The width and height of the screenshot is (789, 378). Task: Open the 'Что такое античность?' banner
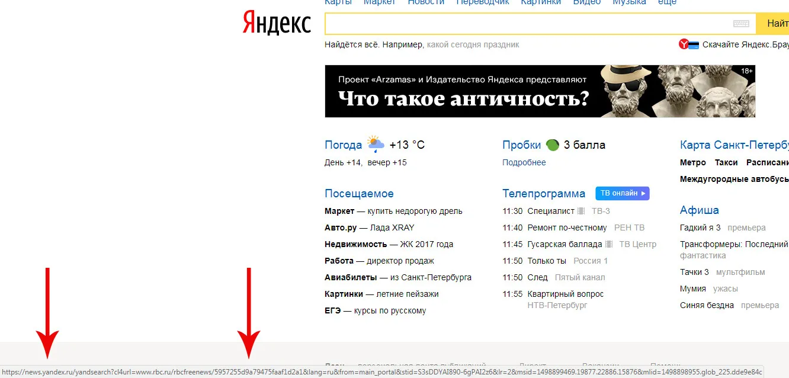pos(540,91)
